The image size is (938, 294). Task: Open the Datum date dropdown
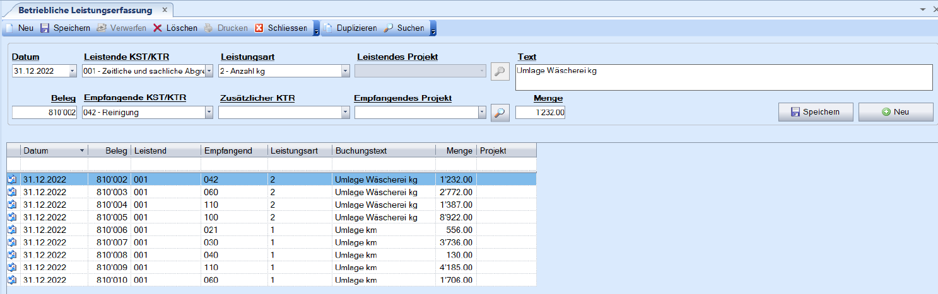[73, 71]
